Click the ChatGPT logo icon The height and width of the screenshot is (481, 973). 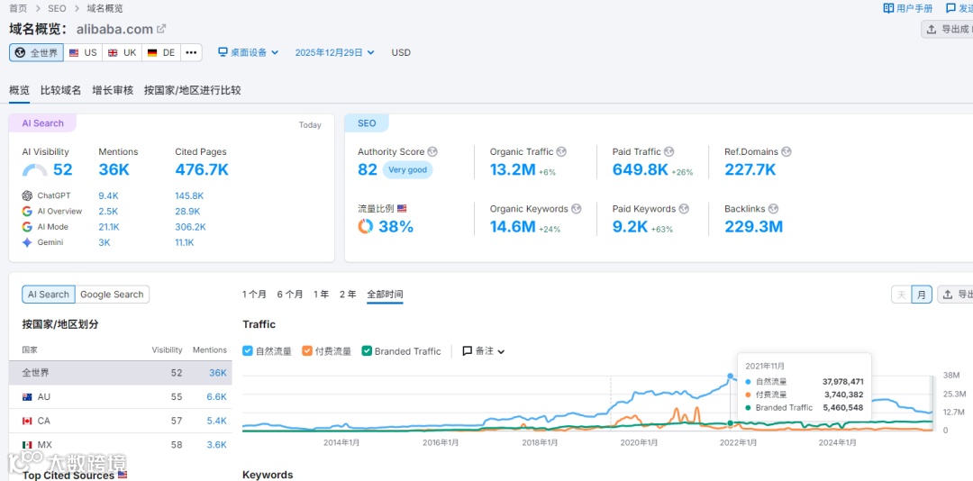[27, 195]
